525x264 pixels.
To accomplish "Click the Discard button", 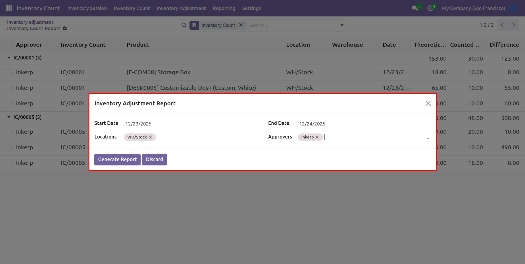I will pos(155,159).
